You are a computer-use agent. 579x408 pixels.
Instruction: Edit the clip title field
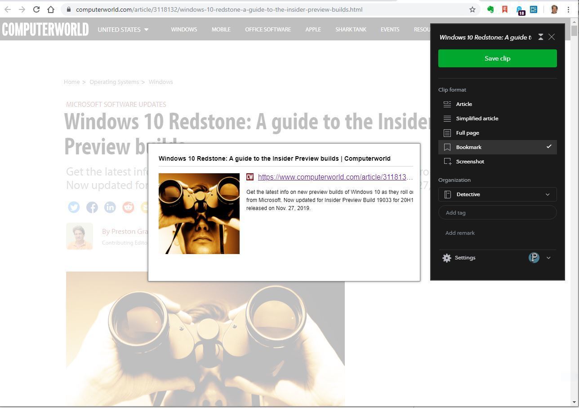pyautogui.click(x=485, y=37)
